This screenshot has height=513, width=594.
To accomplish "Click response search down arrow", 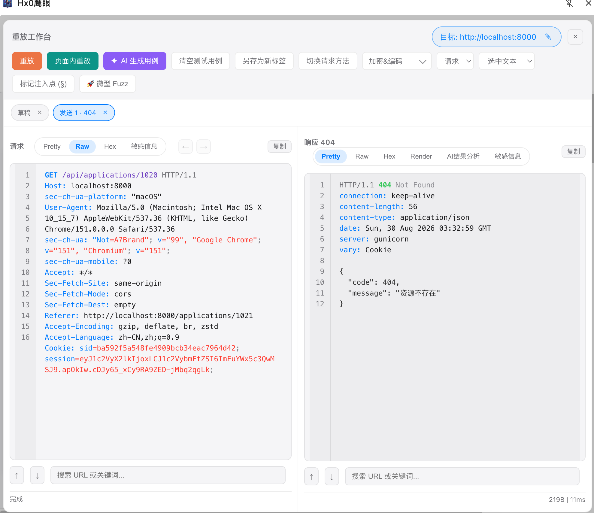I will pos(332,476).
